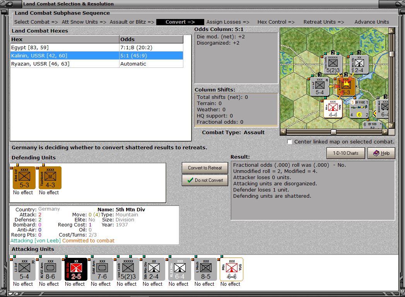Viewport: 405px width, 297px height.
Task: Click the Bf 109 aircraft counter on map
Action: pos(372,125)
